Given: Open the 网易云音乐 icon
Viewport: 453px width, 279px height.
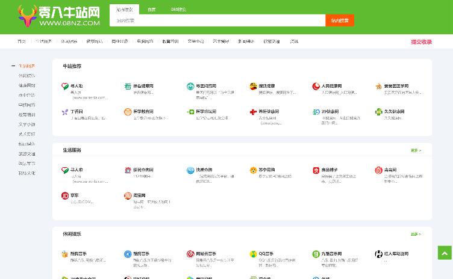Looking at the screenshot, I should click(190, 254).
